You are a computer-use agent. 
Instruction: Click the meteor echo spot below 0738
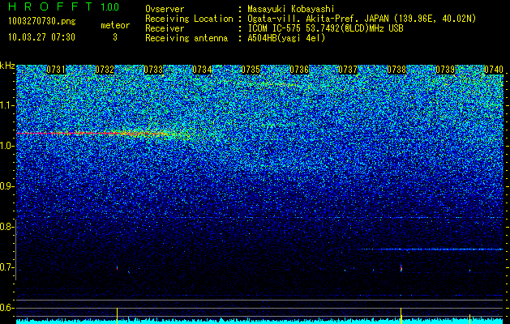tap(401, 268)
